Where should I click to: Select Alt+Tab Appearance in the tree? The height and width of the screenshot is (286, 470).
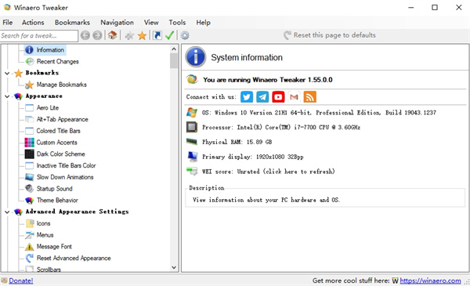[x=63, y=119]
